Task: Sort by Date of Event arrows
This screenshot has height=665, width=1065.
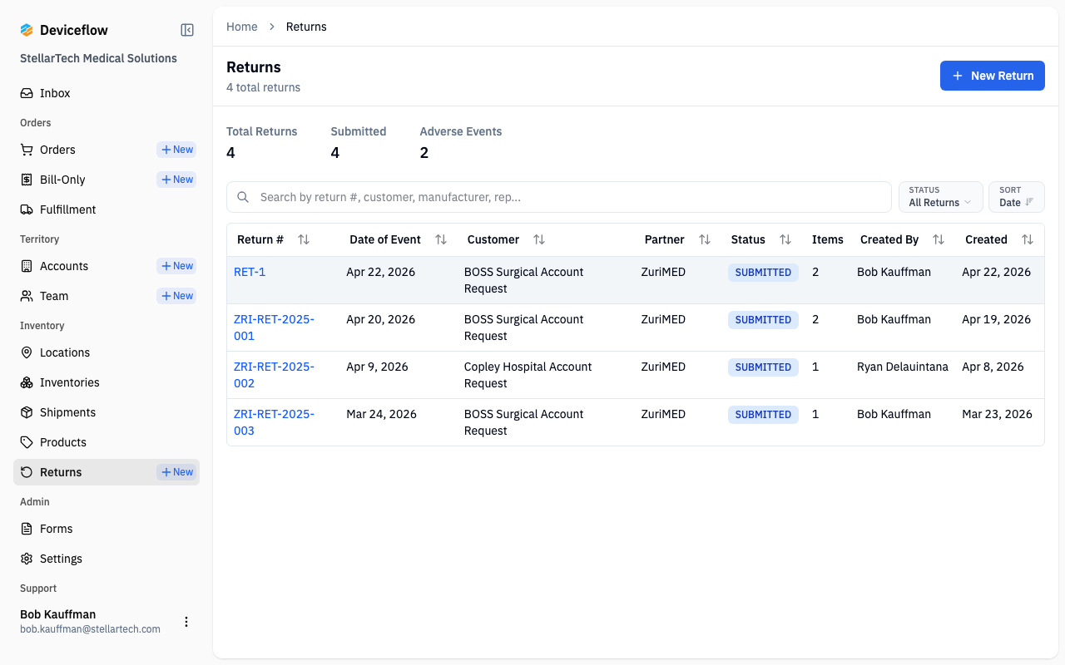Action: [x=441, y=239]
